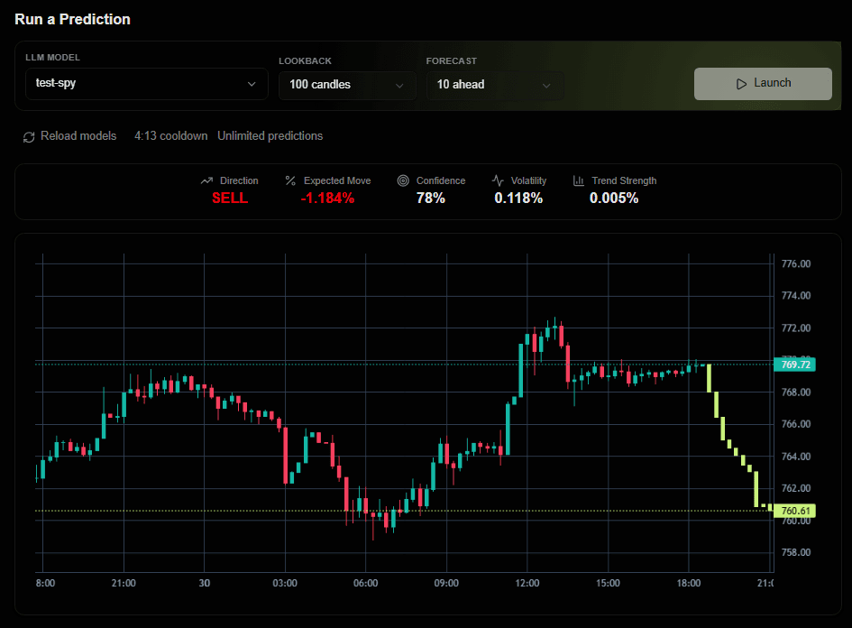Launch the prediction run
852x628 pixels.
(x=763, y=84)
